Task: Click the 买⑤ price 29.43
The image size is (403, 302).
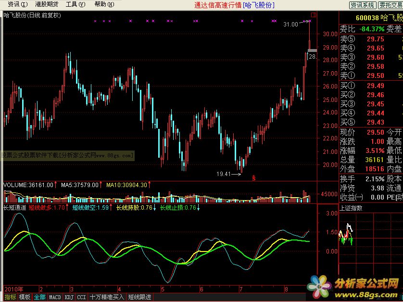Action: (375, 122)
